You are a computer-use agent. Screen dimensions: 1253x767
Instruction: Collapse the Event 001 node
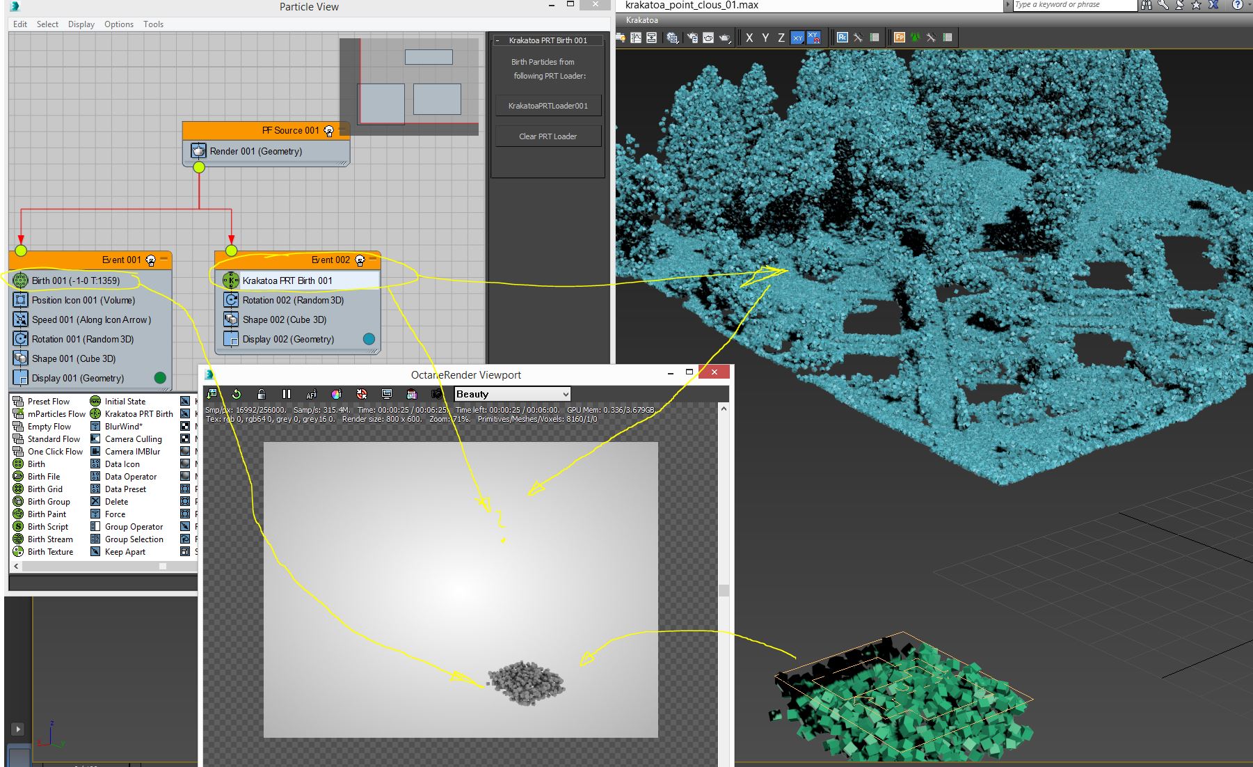164,258
